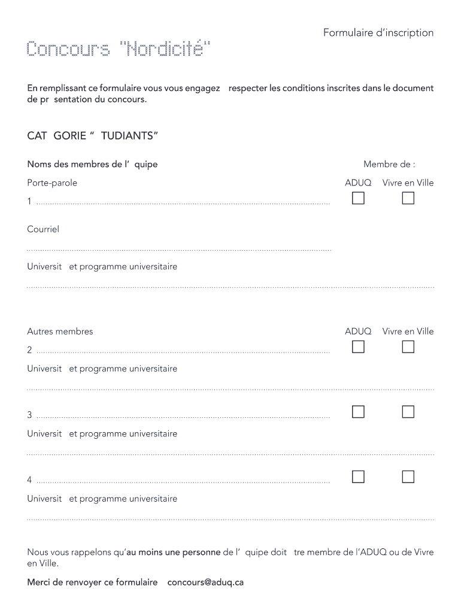Click the Concours "Nordicité" title
The height and width of the screenshot is (613, 461).
119,48
